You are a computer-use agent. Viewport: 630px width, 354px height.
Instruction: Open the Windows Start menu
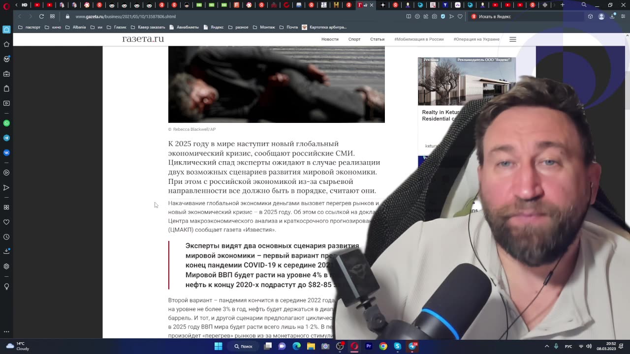point(218,346)
